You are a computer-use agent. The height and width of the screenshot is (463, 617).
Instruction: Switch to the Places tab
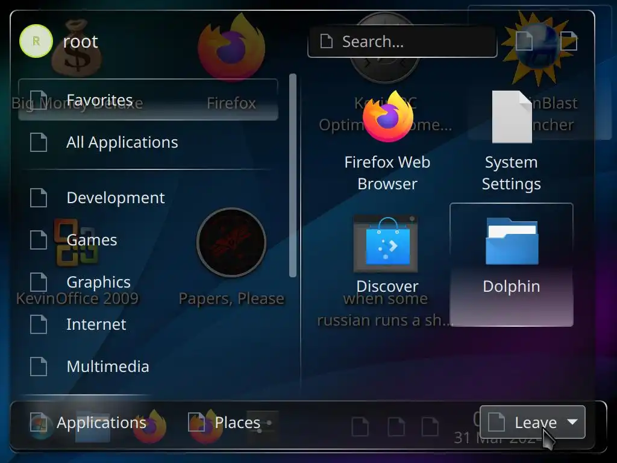224,423
